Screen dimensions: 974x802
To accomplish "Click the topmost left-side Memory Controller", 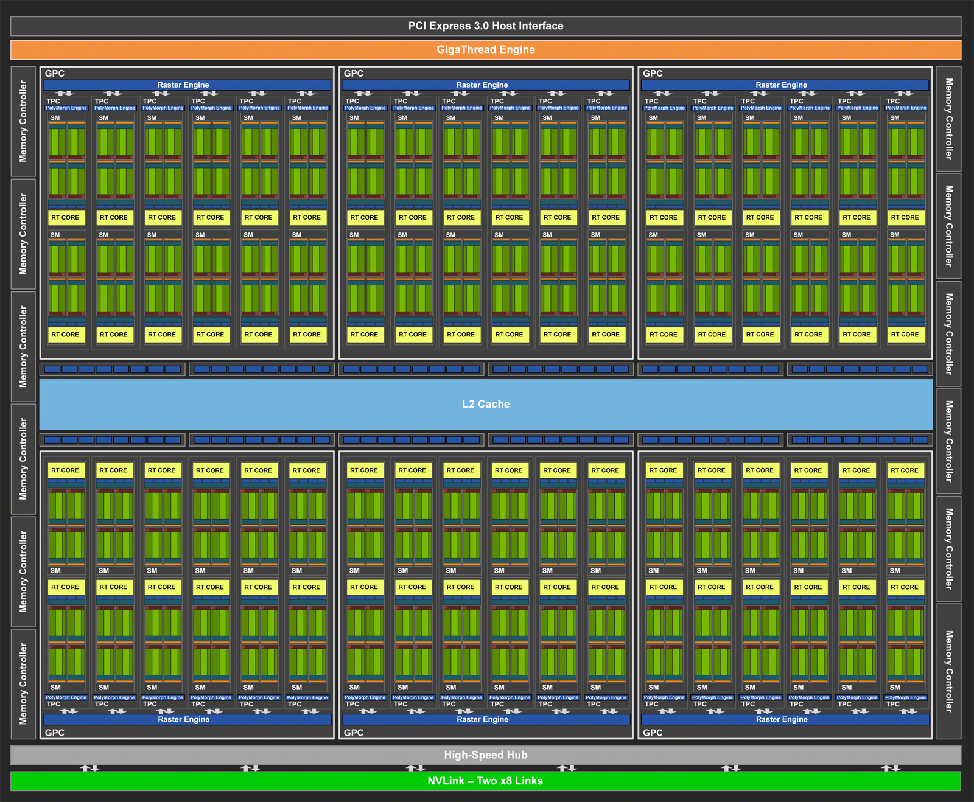I will coord(23,121).
